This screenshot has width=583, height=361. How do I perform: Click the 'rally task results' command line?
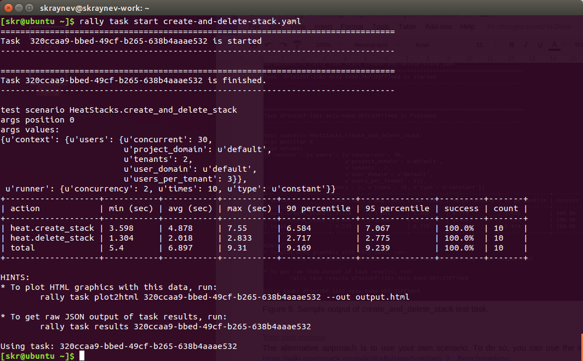[175, 327]
